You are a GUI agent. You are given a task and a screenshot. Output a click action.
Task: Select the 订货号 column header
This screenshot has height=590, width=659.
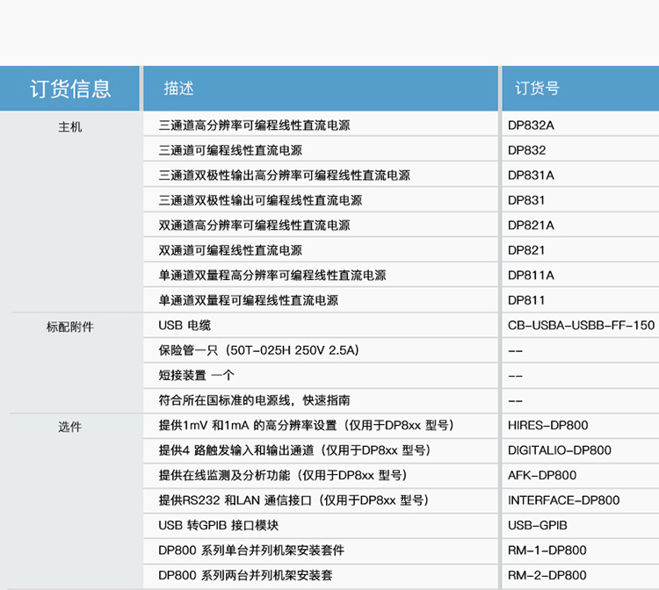537,89
